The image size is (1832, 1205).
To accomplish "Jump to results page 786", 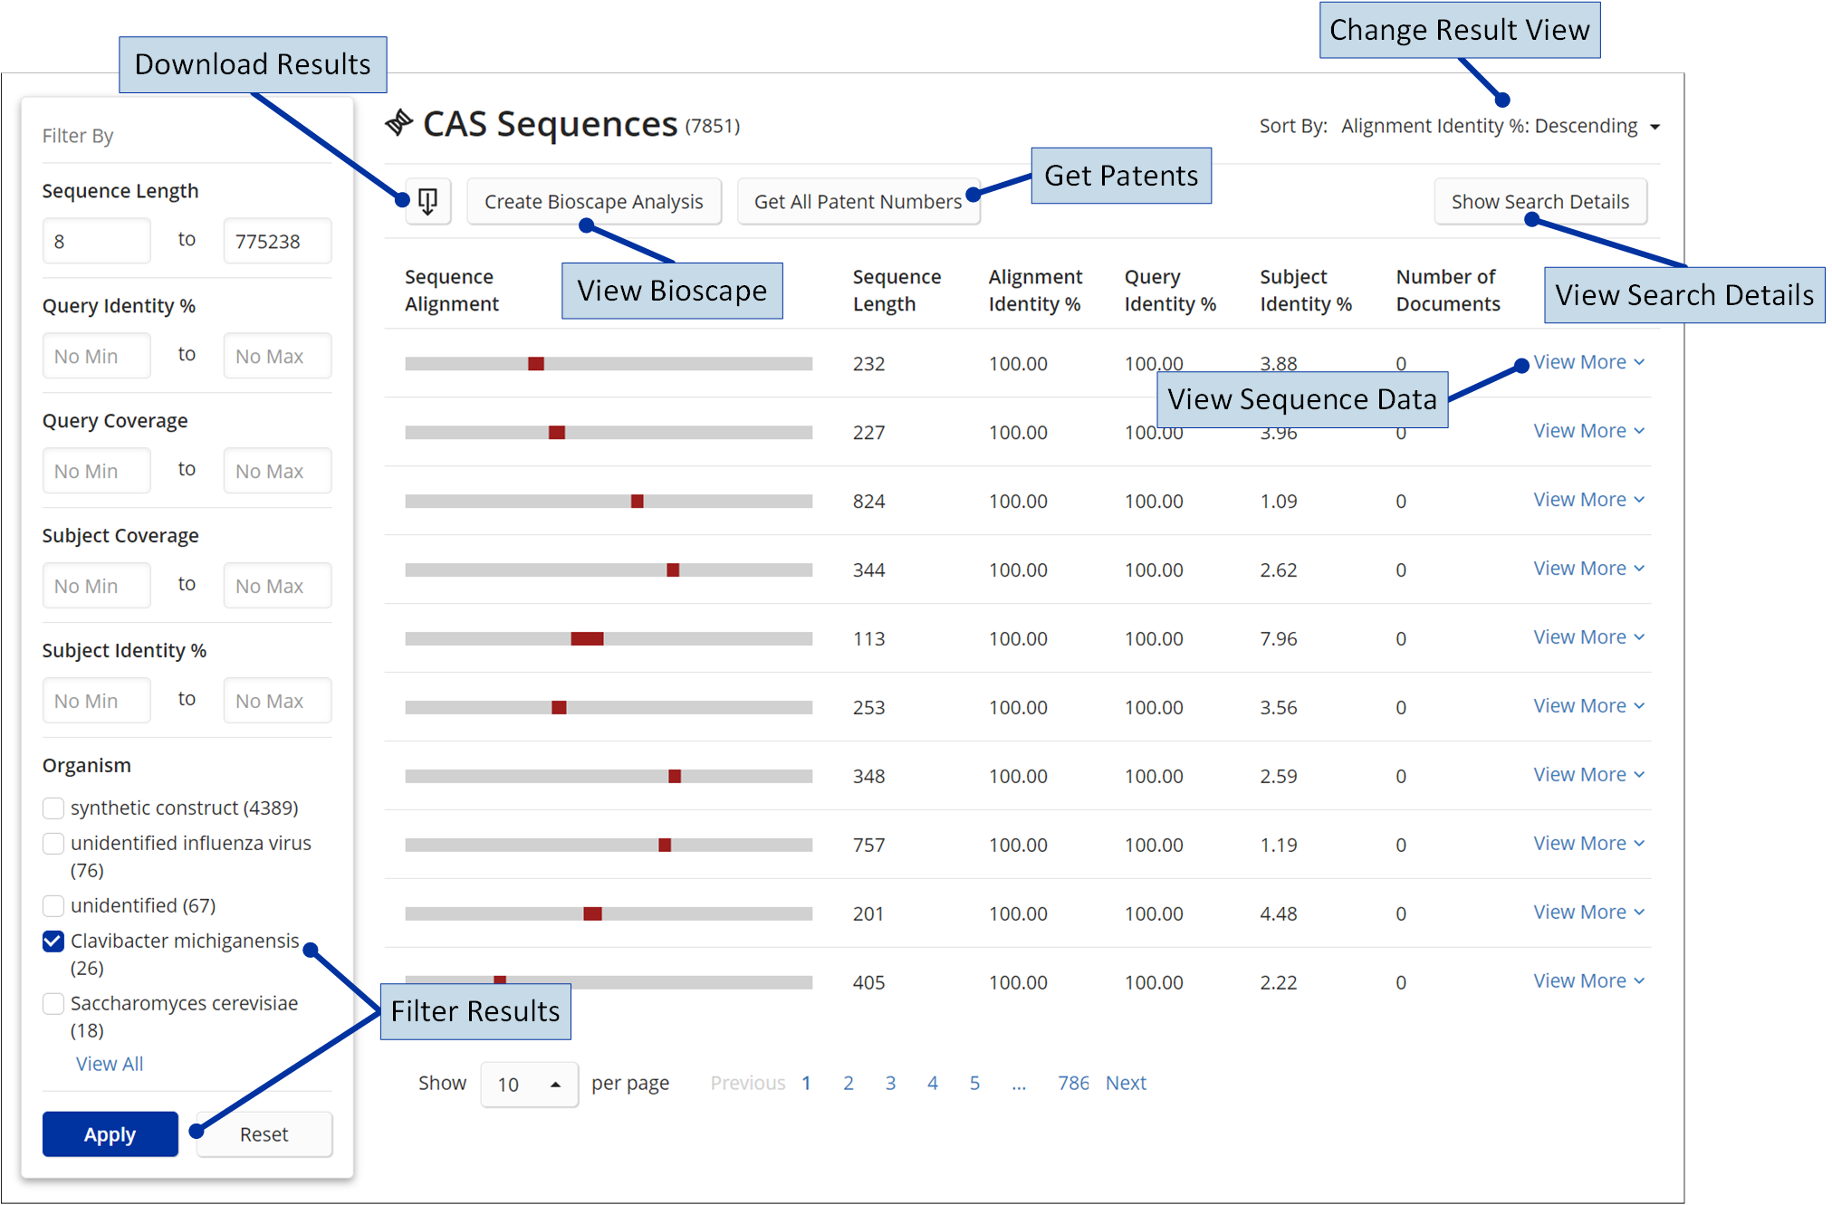I will click(1073, 1083).
